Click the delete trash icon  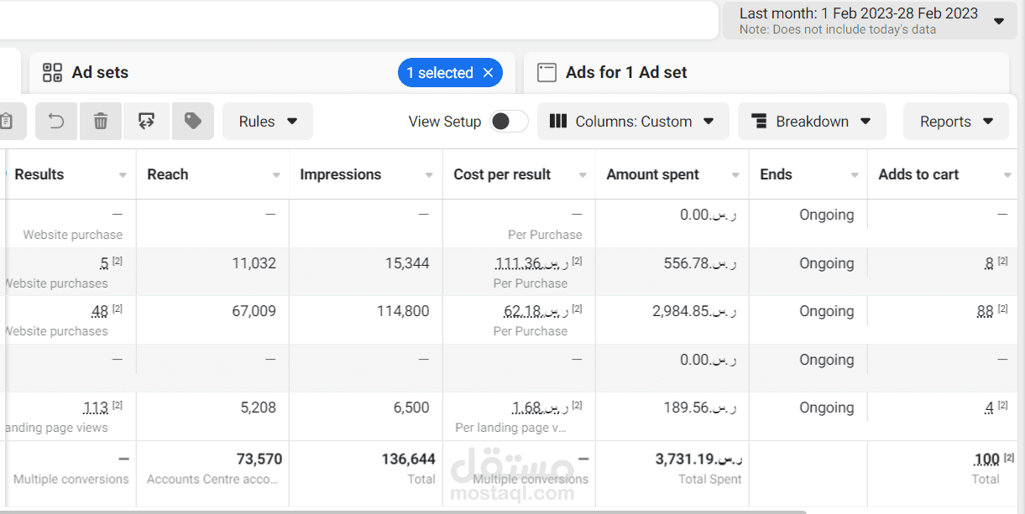(101, 122)
